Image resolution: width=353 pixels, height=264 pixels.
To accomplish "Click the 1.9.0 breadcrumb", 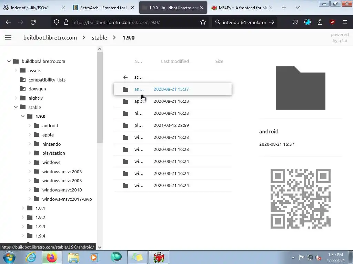I will 128,37.
